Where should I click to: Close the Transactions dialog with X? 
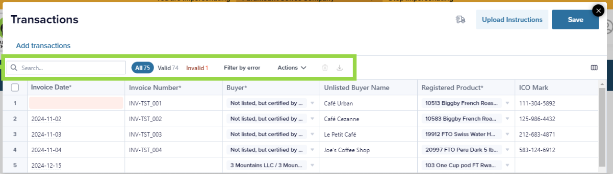pos(598,10)
